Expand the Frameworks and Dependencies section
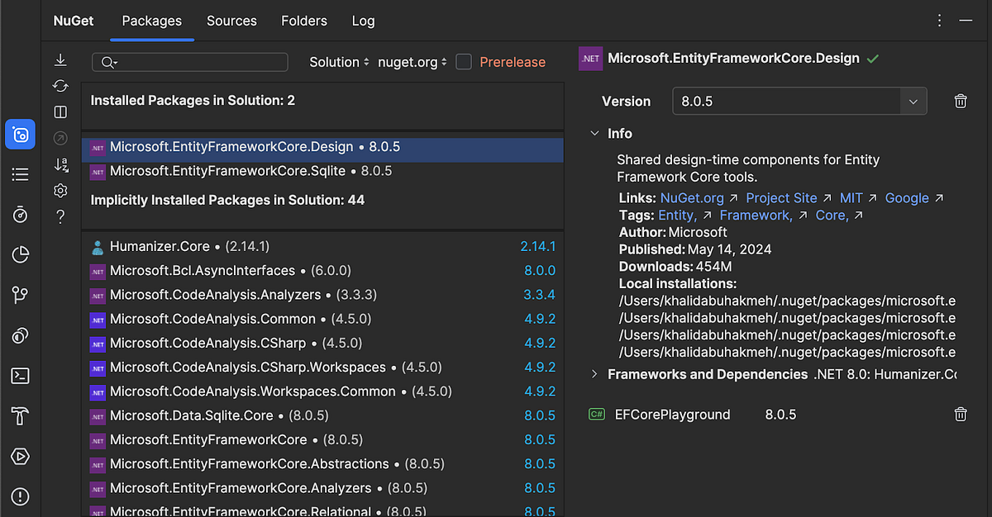 [596, 373]
